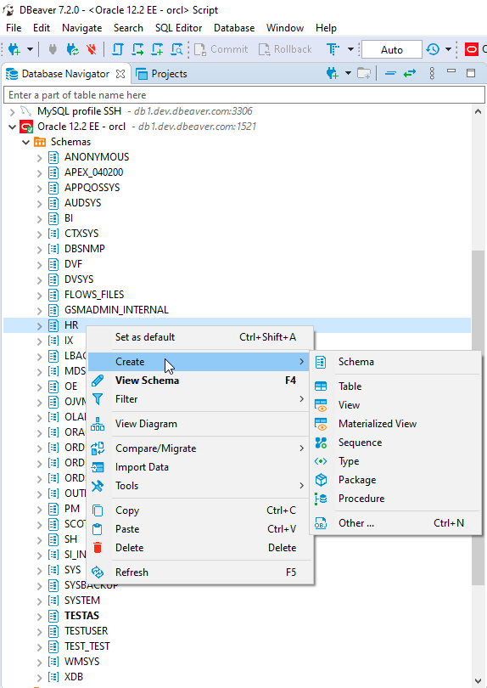The image size is (487, 688).
Task: Open the transaction log dropdown arrow
Action: tap(448, 49)
